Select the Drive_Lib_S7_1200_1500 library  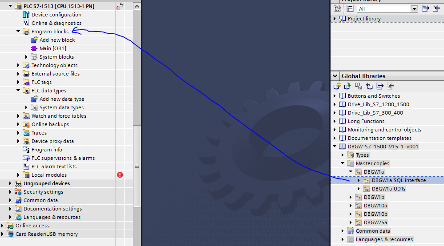(x=378, y=104)
